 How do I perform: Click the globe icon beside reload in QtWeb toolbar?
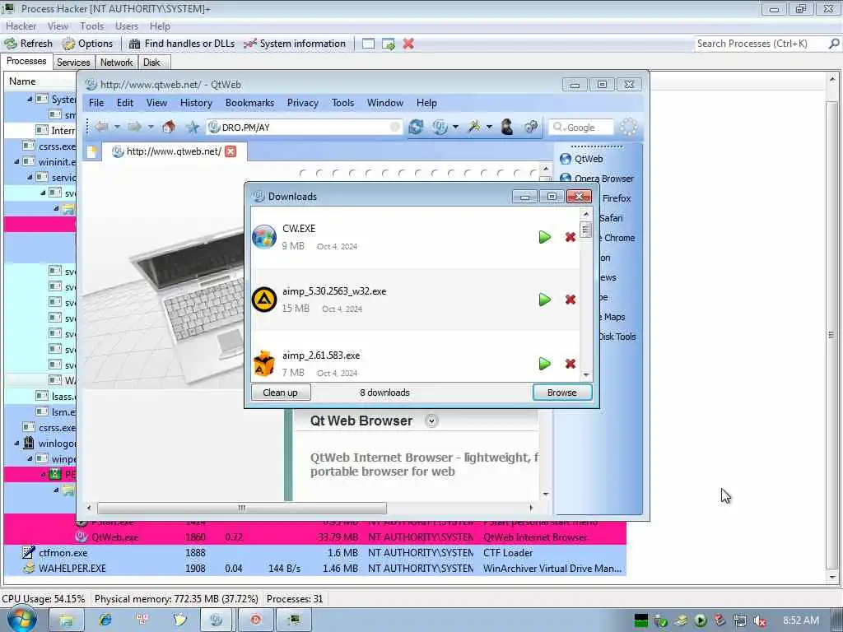point(440,127)
